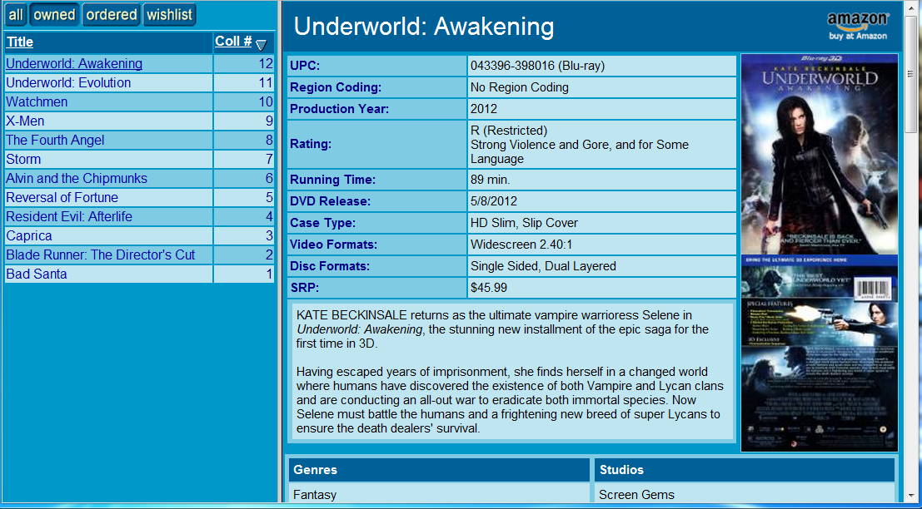This screenshot has height=509, width=922.
Task: Switch to the owned filter tab
Action: 54,15
